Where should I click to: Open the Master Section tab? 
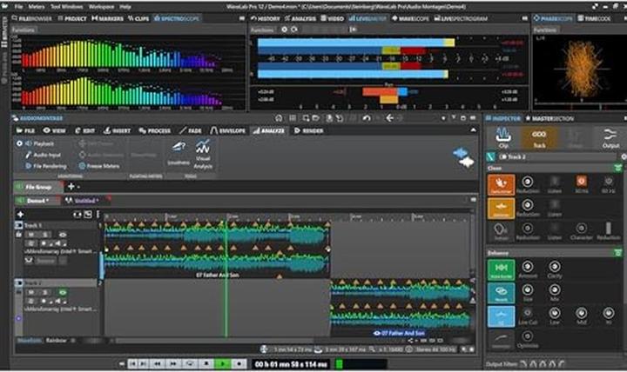coord(549,118)
